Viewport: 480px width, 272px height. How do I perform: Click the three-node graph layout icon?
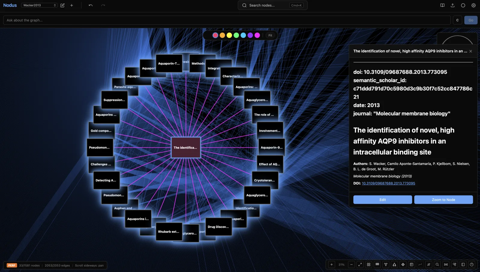(386, 265)
